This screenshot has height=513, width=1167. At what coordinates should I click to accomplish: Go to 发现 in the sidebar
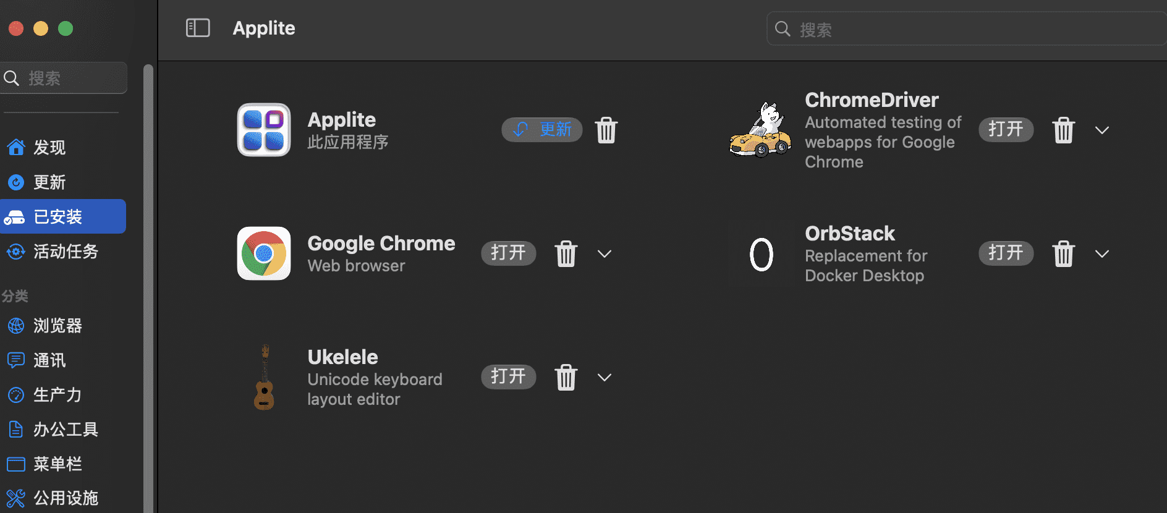click(49, 148)
